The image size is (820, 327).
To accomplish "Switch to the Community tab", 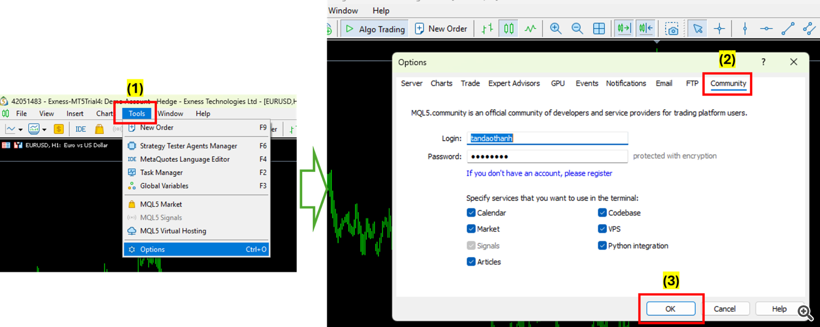I will [x=728, y=84].
